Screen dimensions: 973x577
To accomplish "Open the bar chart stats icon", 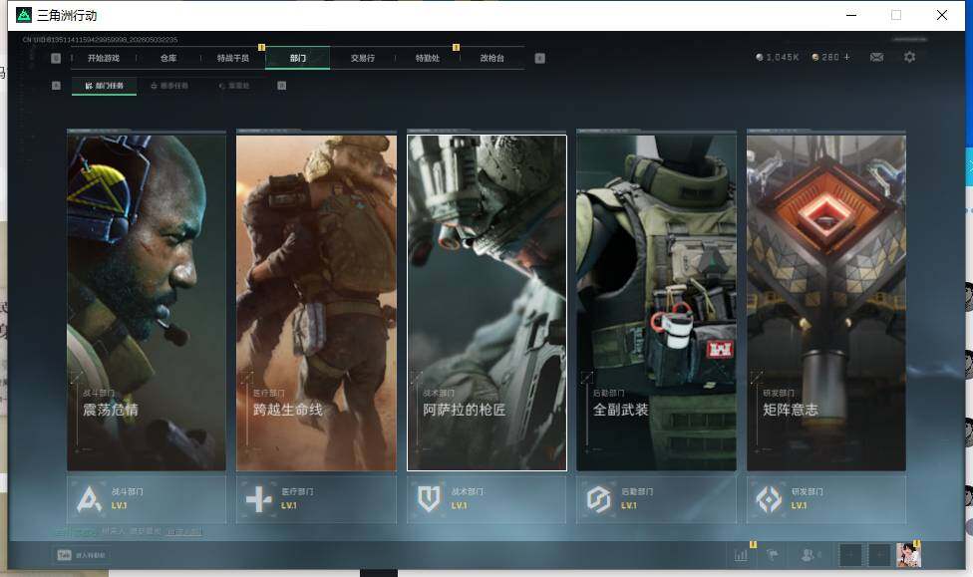I will (x=741, y=555).
